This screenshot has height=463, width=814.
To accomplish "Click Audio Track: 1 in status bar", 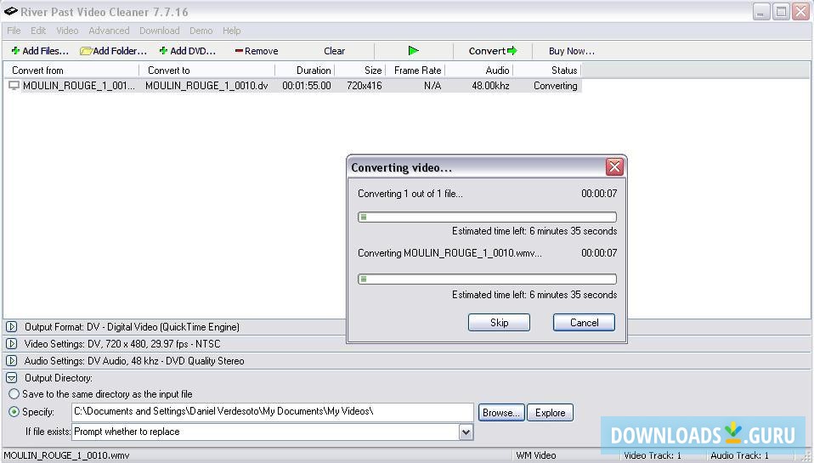I will [x=740, y=455].
